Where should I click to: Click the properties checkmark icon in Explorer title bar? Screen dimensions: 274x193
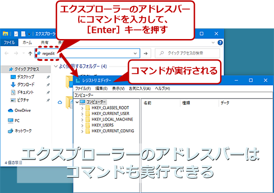click(16, 33)
